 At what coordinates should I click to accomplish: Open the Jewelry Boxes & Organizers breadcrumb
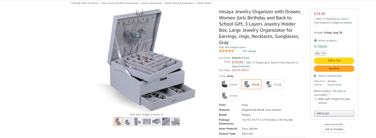(x=179, y=3)
